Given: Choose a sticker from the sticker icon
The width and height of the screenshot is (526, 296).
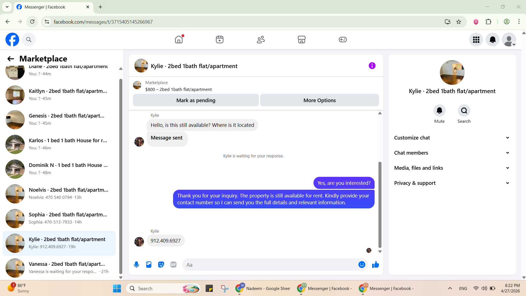Looking at the screenshot, I should pyautogui.click(x=161, y=265).
